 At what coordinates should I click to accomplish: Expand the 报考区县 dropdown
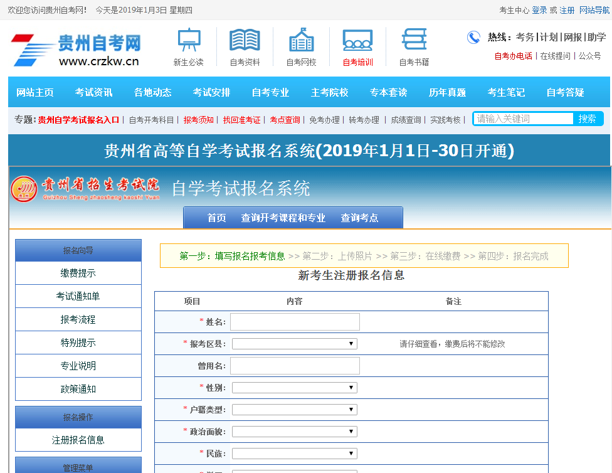pos(294,344)
